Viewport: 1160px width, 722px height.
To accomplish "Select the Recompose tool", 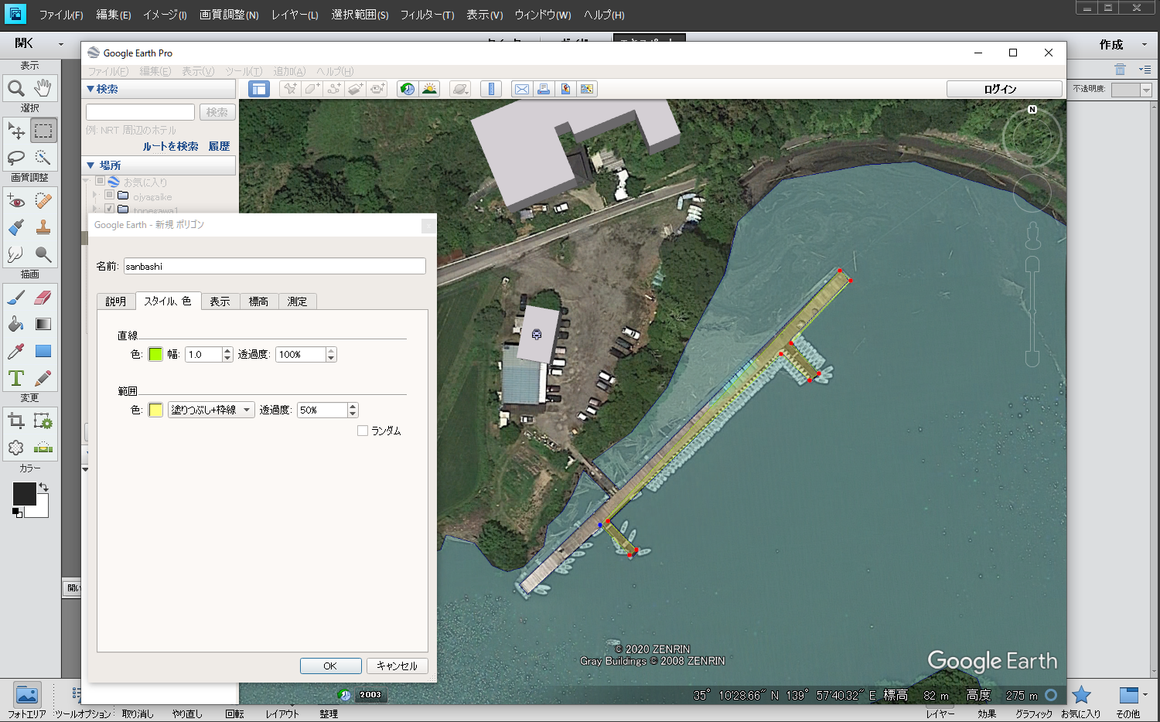I will click(x=43, y=421).
